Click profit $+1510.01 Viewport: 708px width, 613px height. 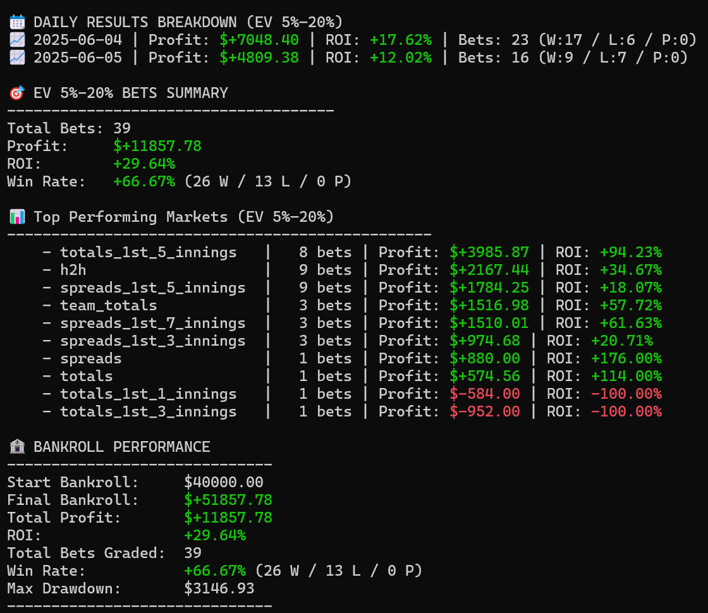coord(489,323)
